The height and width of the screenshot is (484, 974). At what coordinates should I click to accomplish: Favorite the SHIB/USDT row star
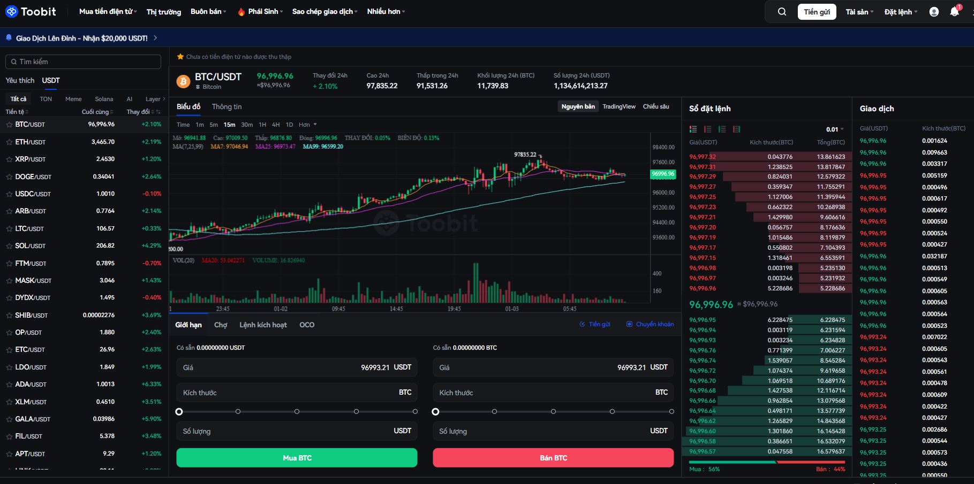coord(9,315)
